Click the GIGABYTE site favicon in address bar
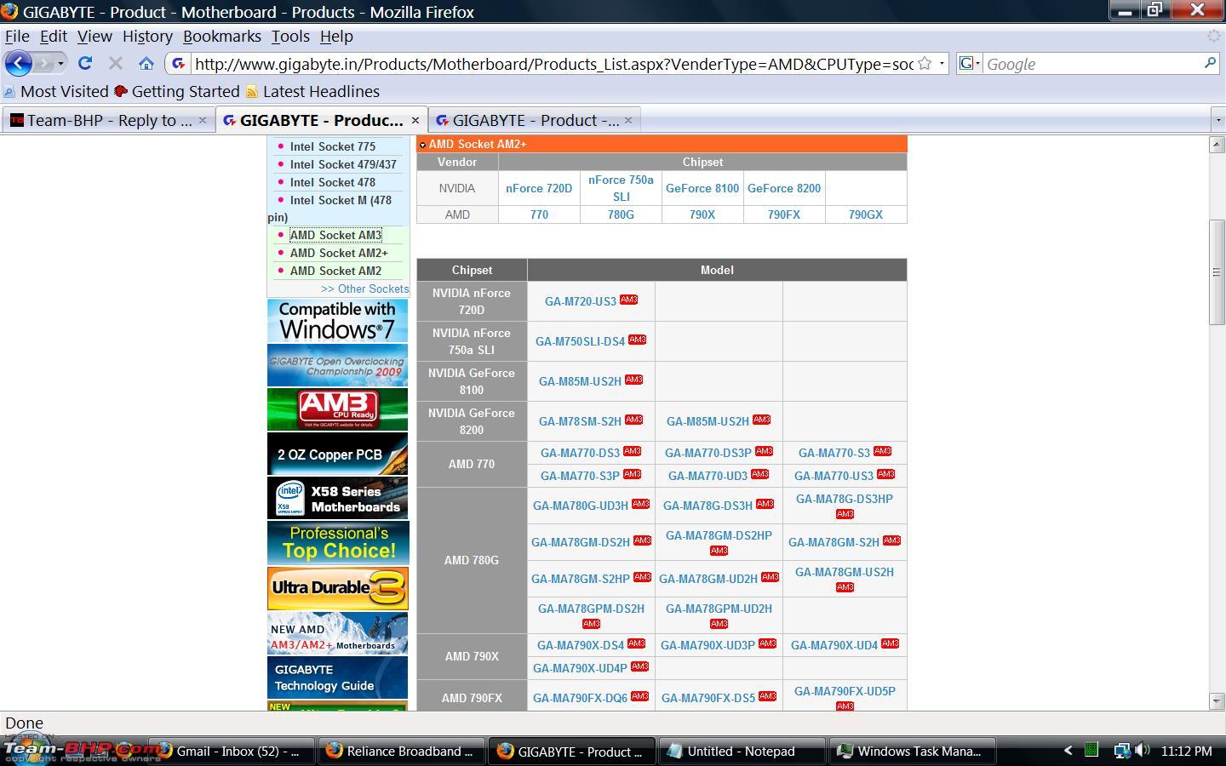Image resolution: width=1226 pixels, height=766 pixels. 177,64
